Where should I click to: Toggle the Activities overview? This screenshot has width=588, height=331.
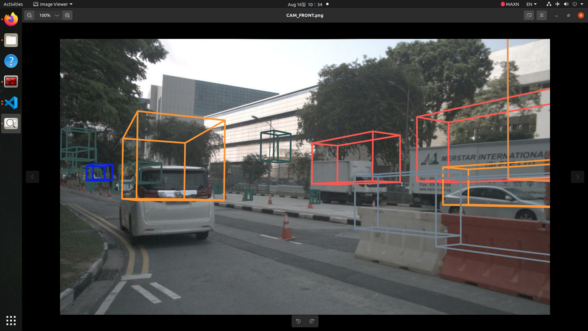click(13, 4)
